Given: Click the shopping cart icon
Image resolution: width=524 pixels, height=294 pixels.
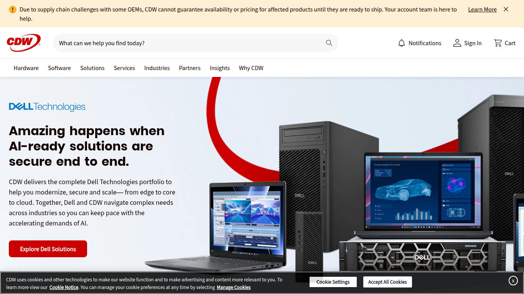Looking at the screenshot, I should click(498, 43).
